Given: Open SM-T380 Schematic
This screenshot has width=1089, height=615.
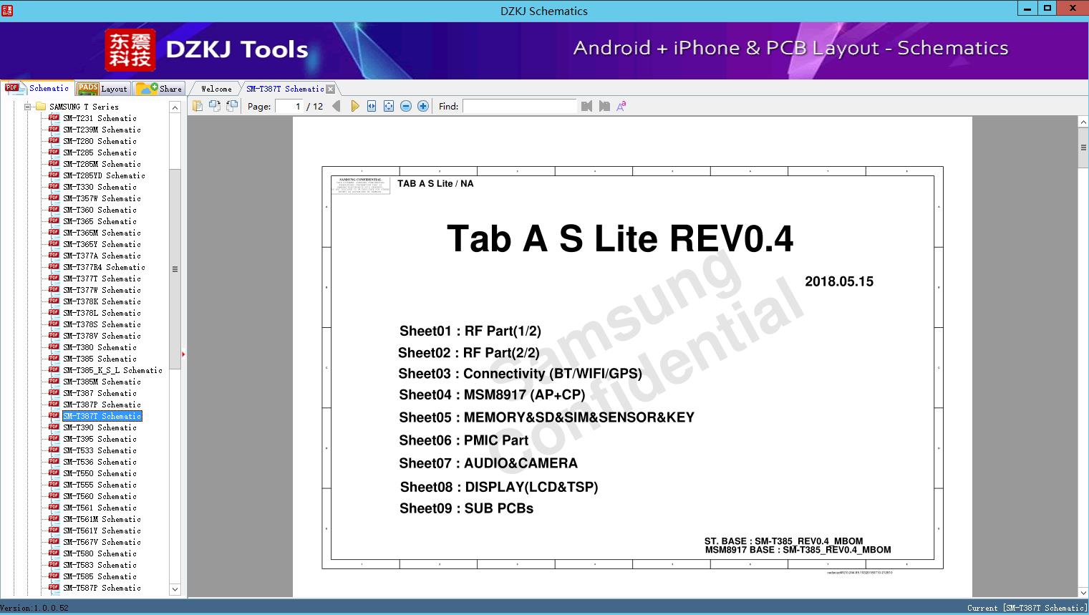Looking at the screenshot, I should pyautogui.click(x=100, y=347).
